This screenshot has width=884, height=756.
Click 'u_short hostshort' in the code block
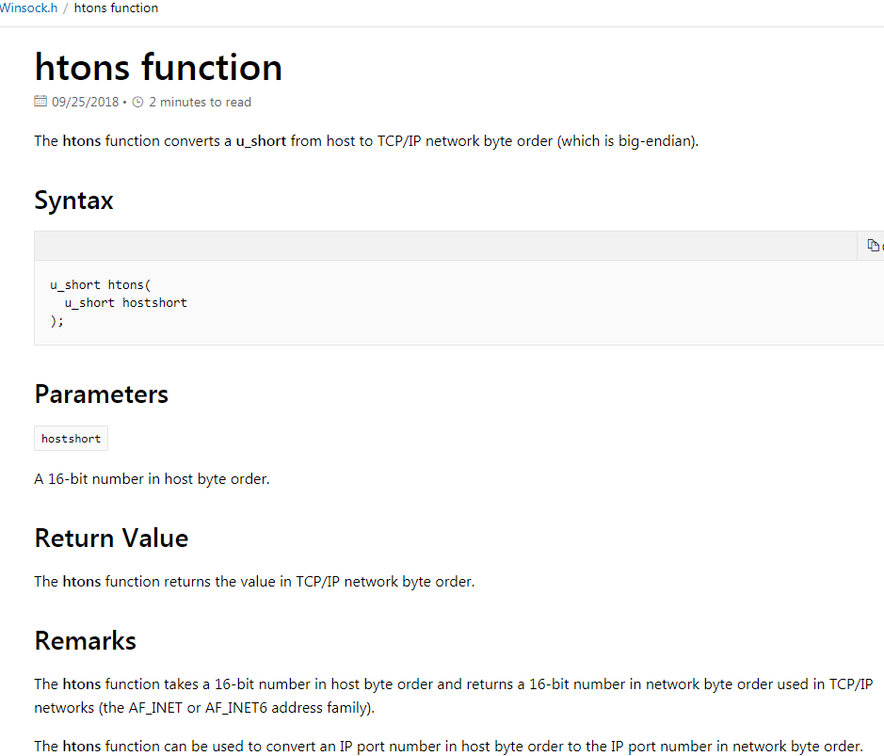125,302
